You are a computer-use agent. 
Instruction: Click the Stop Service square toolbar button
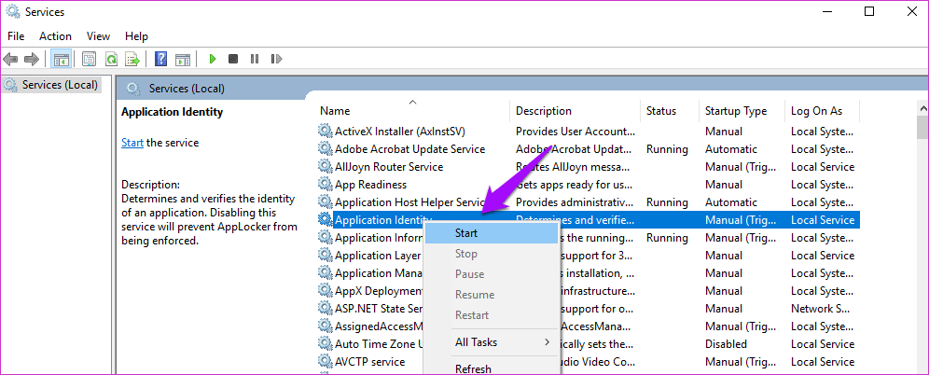233,60
